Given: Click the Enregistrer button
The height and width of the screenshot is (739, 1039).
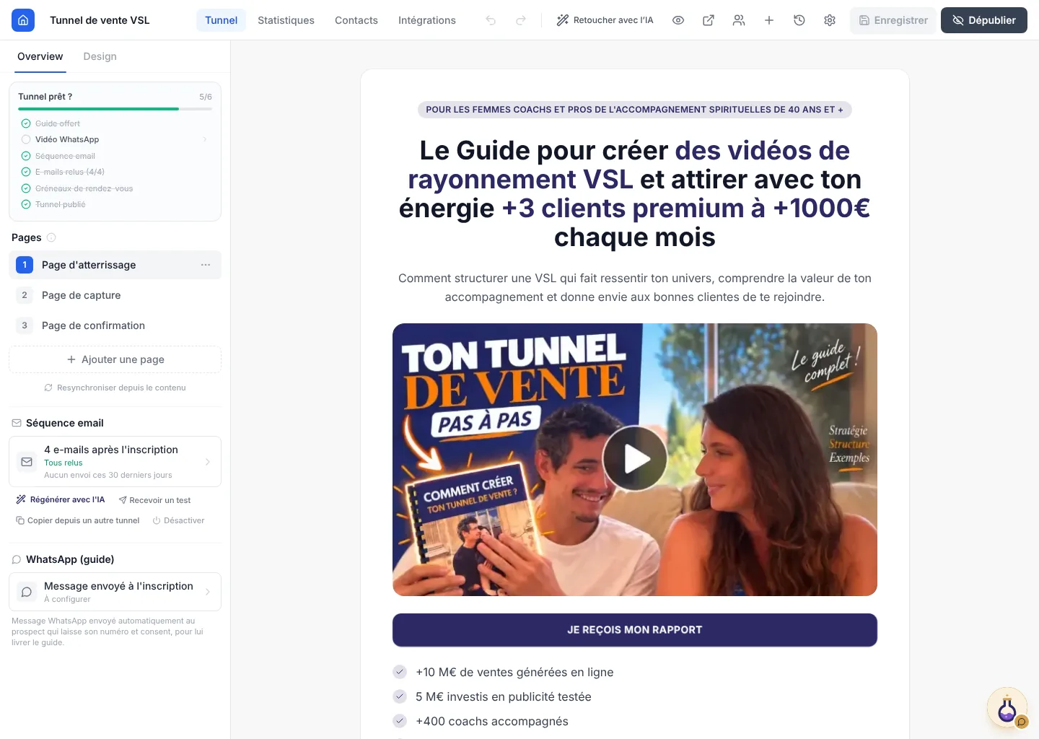Looking at the screenshot, I should point(893,20).
